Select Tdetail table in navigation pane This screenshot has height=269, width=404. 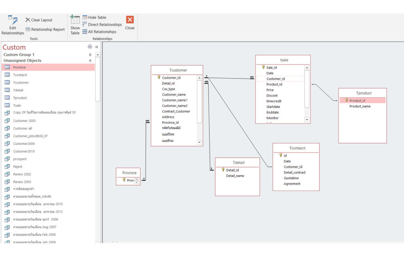pyautogui.click(x=48, y=90)
